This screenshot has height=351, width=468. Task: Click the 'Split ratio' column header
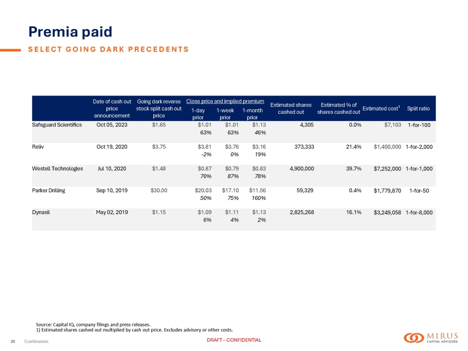tap(418, 109)
